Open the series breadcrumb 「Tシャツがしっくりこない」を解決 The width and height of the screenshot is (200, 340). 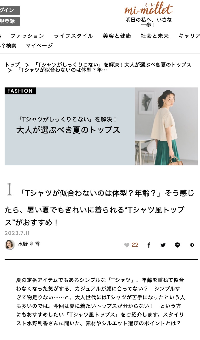113,65
